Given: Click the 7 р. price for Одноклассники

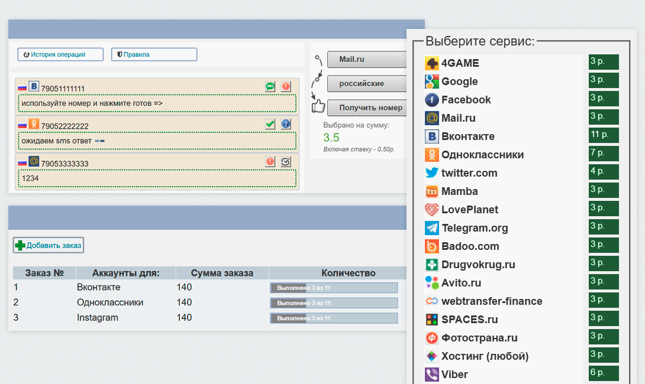Looking at the screenshot, I should click(604, 154).
